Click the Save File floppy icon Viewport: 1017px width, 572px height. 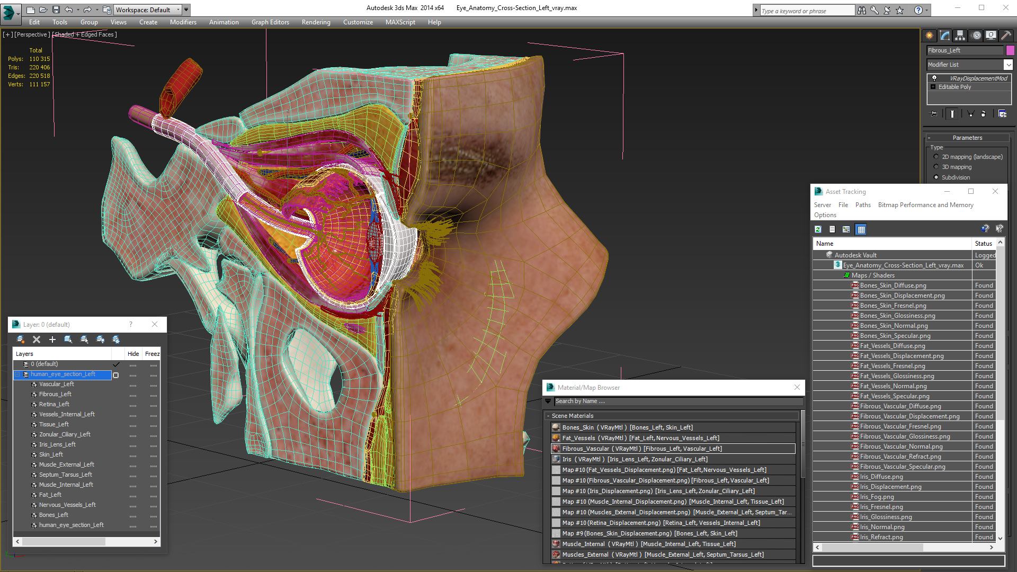(56, 10)
